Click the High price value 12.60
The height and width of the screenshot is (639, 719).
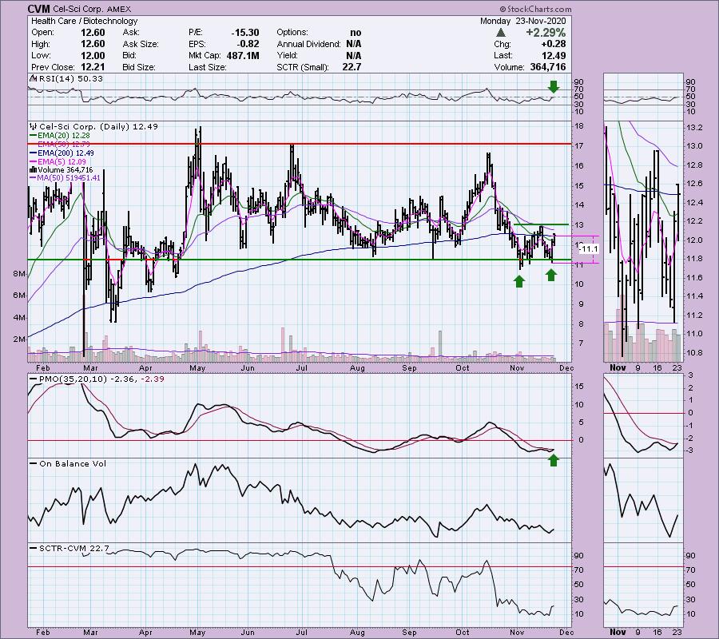coord(93,44)
